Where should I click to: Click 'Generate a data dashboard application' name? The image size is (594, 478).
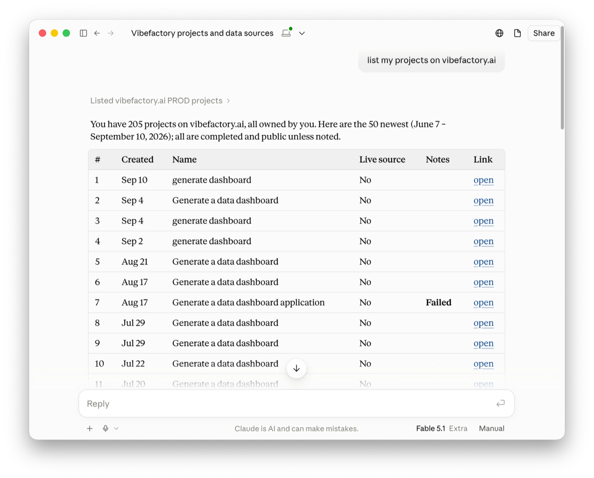tap(248, 302)
